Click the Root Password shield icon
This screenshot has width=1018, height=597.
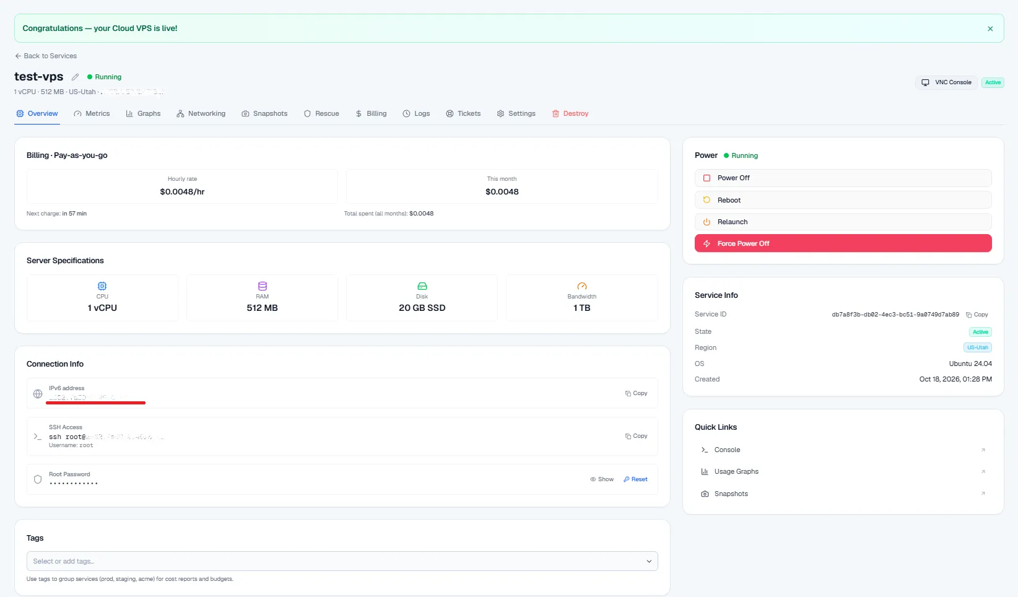[38, 479]
